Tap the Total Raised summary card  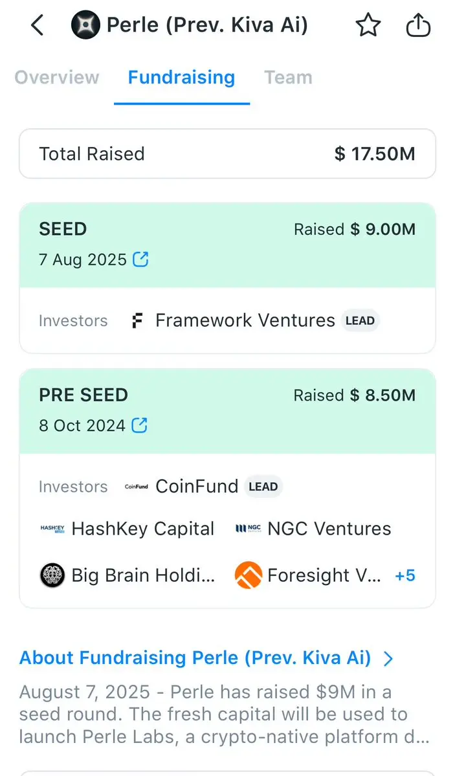[x=227, y=154]
